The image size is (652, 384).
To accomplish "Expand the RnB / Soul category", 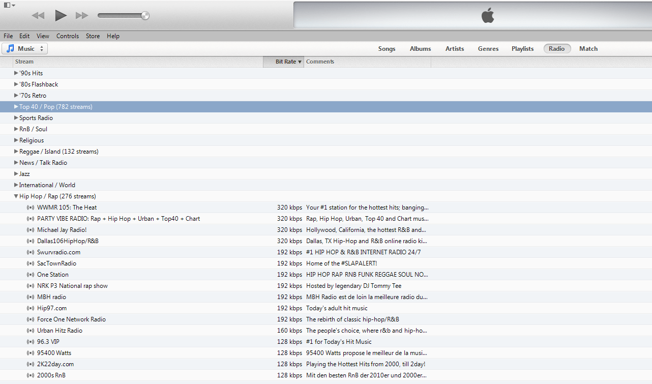I will [x=16, y=129].
